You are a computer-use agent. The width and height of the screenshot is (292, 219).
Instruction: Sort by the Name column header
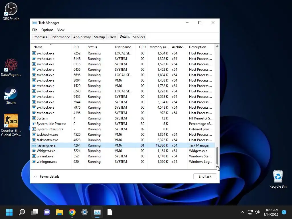pos(51,47)
